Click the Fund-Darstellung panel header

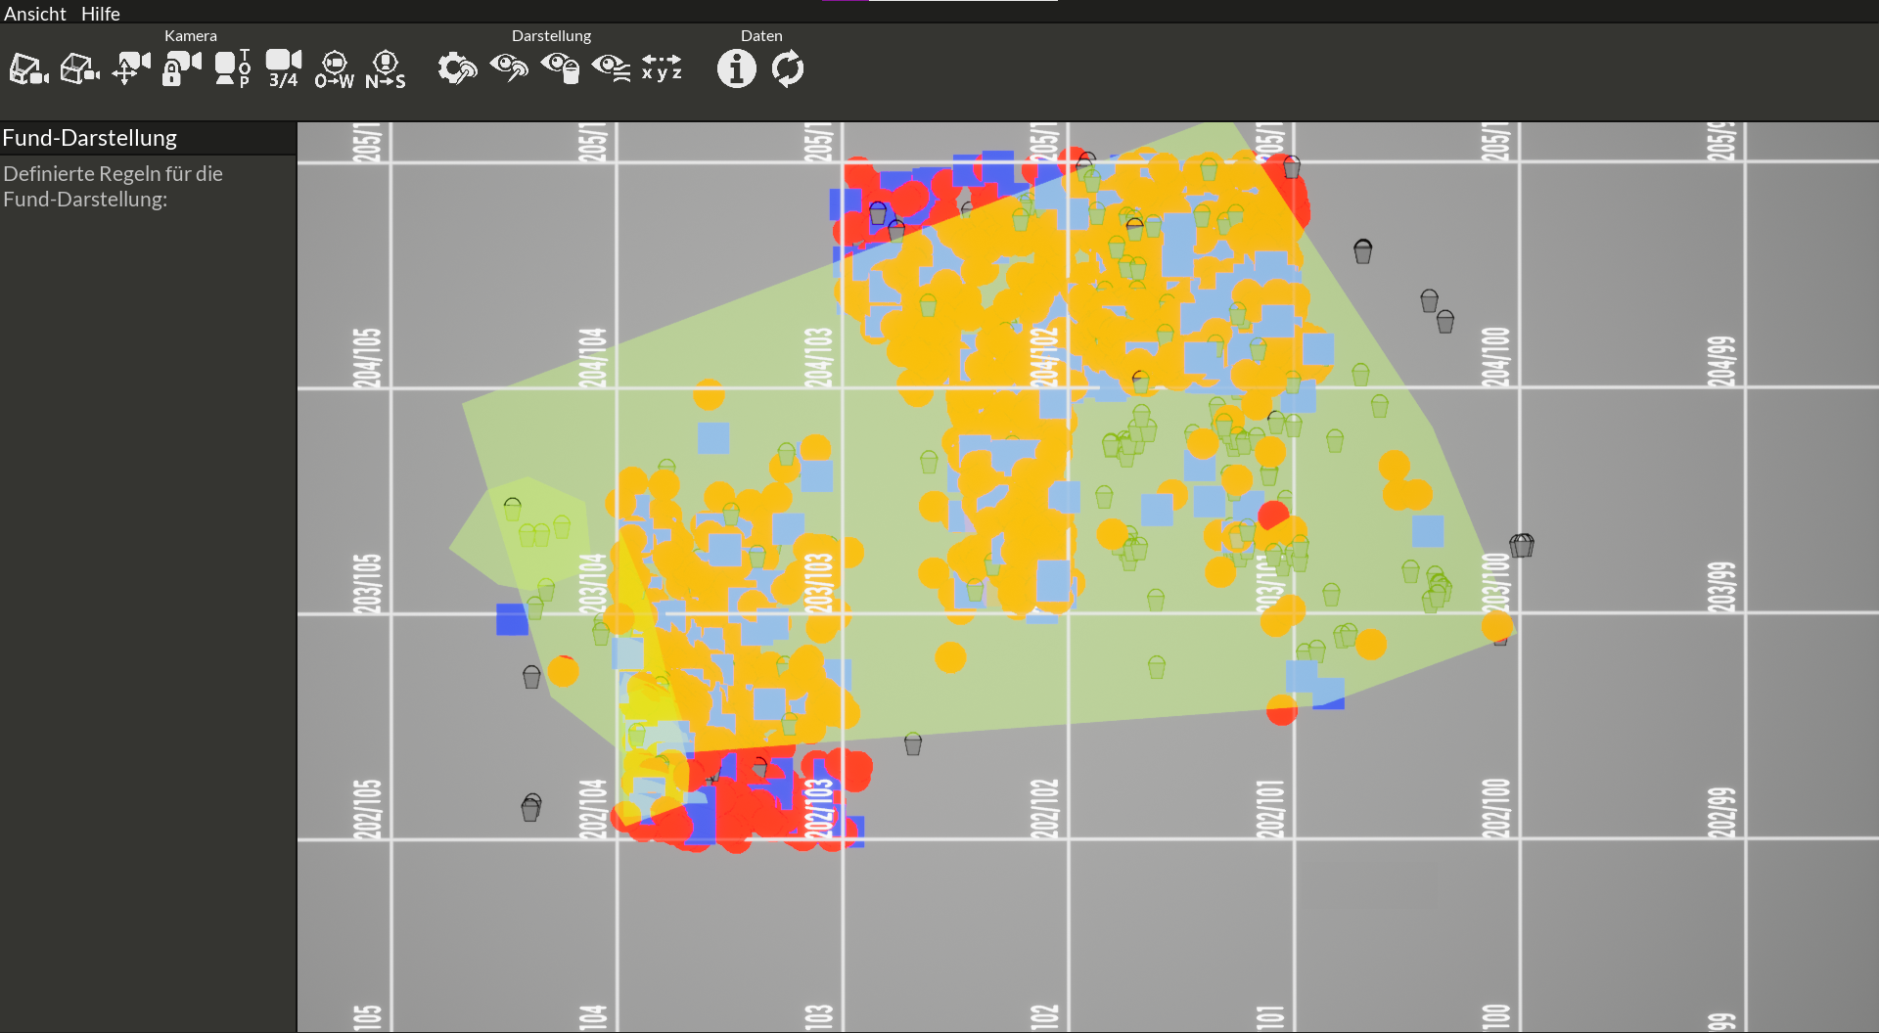pyautogui.click(x=148, y=138)
